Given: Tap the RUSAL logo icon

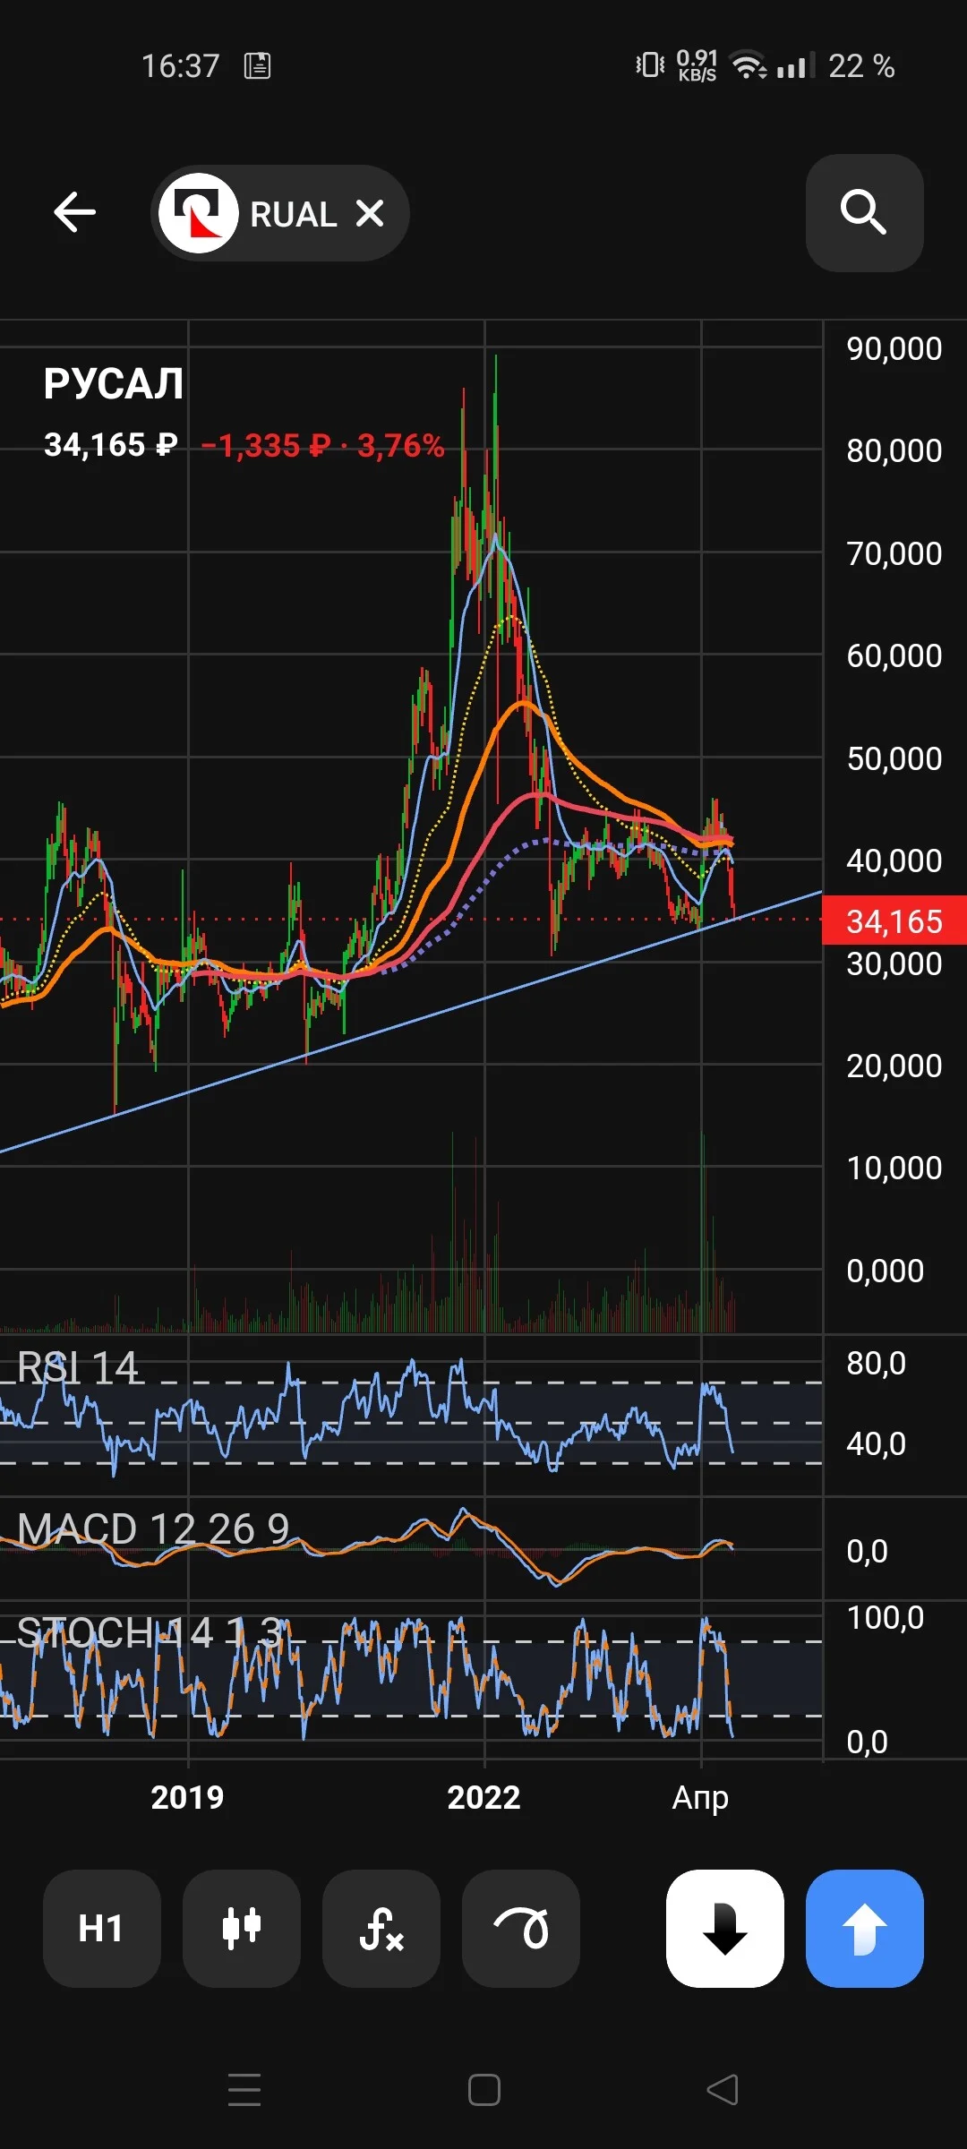Looking at the screenshot, I should (199, 213).
